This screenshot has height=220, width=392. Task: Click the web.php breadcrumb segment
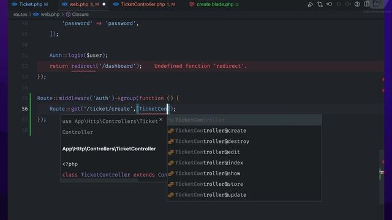coord(50,15)
